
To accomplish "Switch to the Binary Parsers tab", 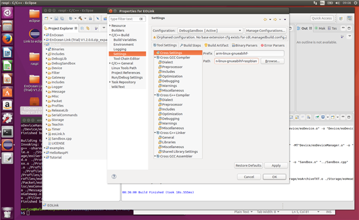I will [x=245, y=45].
